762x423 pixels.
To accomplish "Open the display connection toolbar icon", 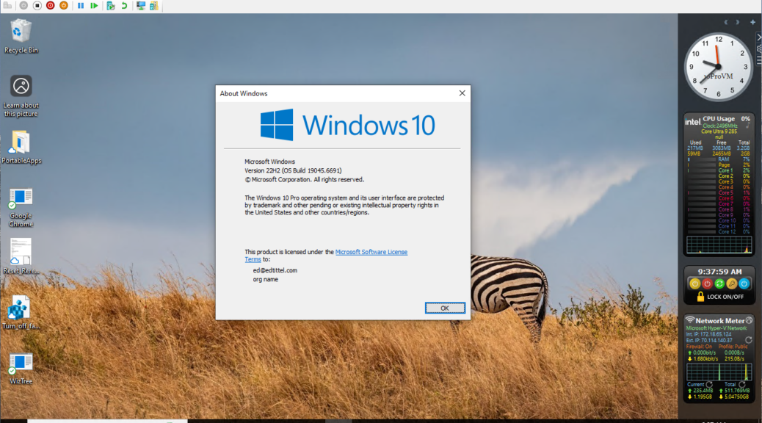I will click(140, 5).
